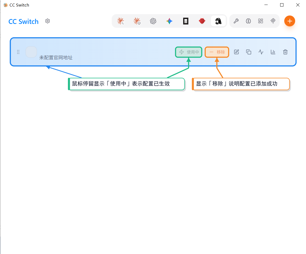Viewport: 306px width, 254px height.
Task: Add a new provider with orange plus
Action: (x=290, y=21)
